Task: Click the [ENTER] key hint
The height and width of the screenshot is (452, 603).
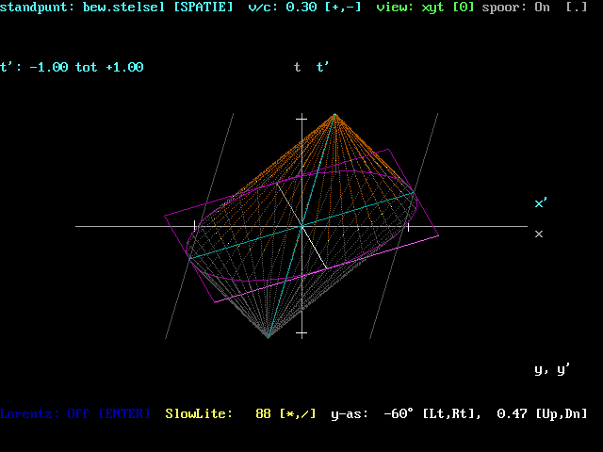Action: click(x=123, y=413)
